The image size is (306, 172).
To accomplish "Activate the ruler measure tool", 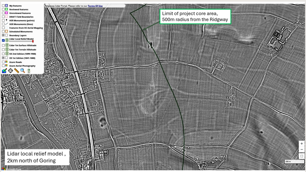I will click(16, 71).
